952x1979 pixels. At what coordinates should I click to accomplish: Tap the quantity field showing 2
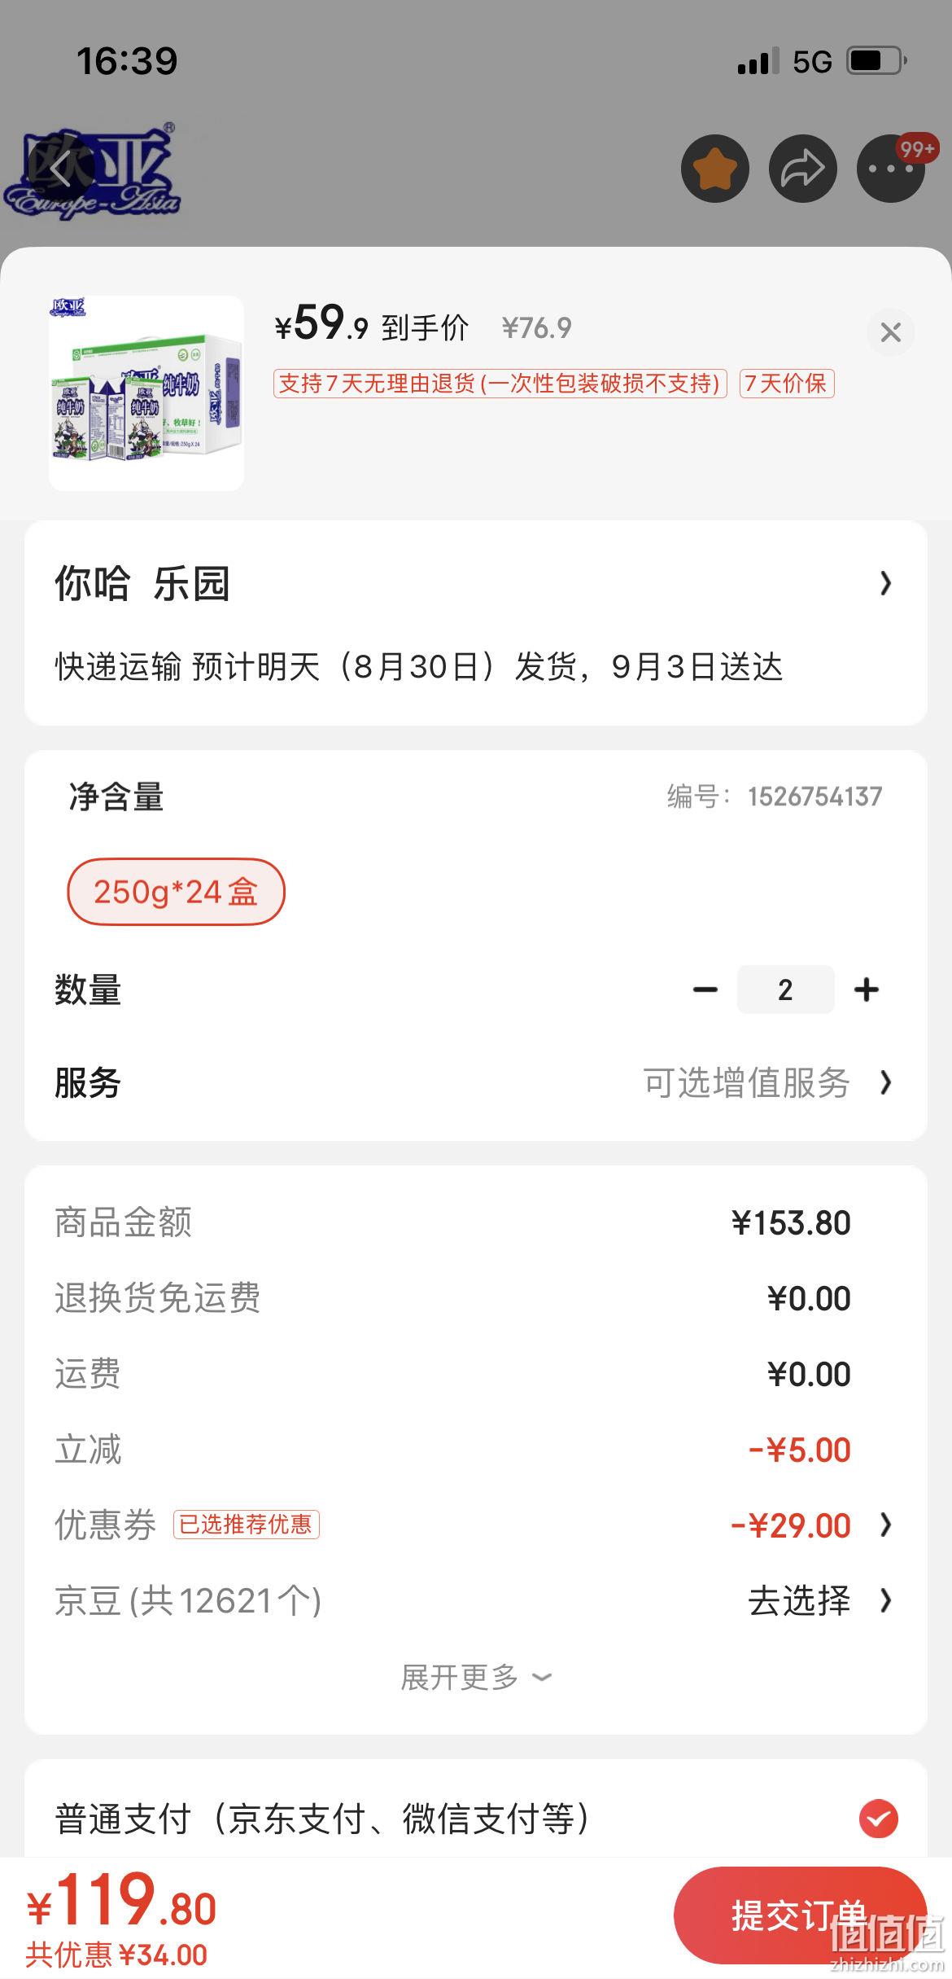785,989
